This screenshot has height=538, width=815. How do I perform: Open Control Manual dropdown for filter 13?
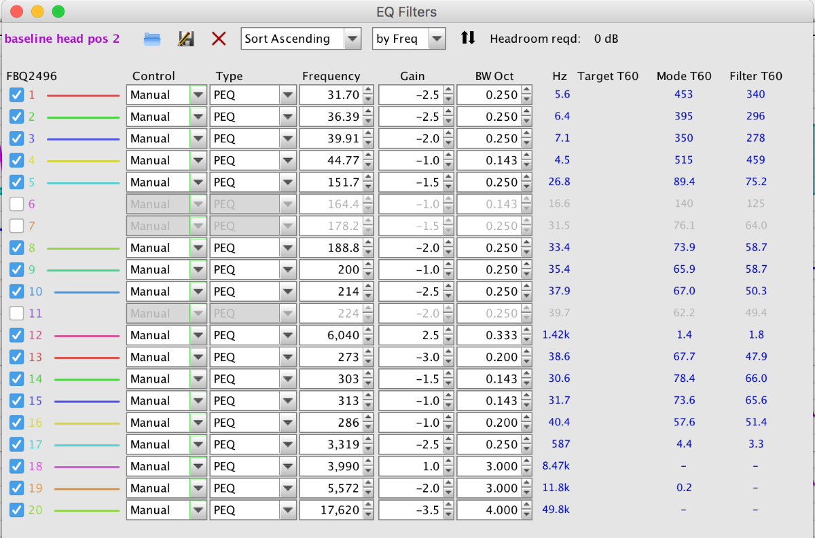pyautogui.click(x=198, y=357)
